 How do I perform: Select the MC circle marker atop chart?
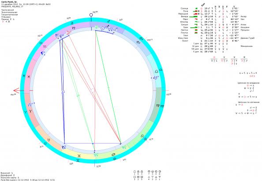[x=91, y=15]
